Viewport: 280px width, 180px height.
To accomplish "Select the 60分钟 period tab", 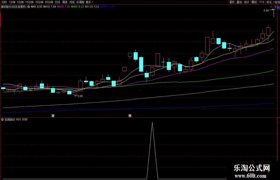I will 49,2.
